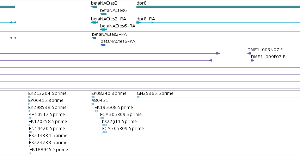Click transcript betaNACtes6-RA
The width and height of the screenshot is (300, 155).
pos(104,30)
